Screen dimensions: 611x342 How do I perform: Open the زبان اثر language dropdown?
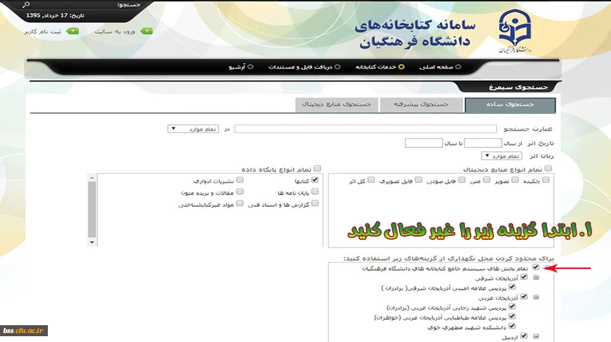coord(504,156)
